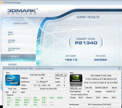Click the P21340 3DMark score value
122x108 pixels.
(86, 43)
